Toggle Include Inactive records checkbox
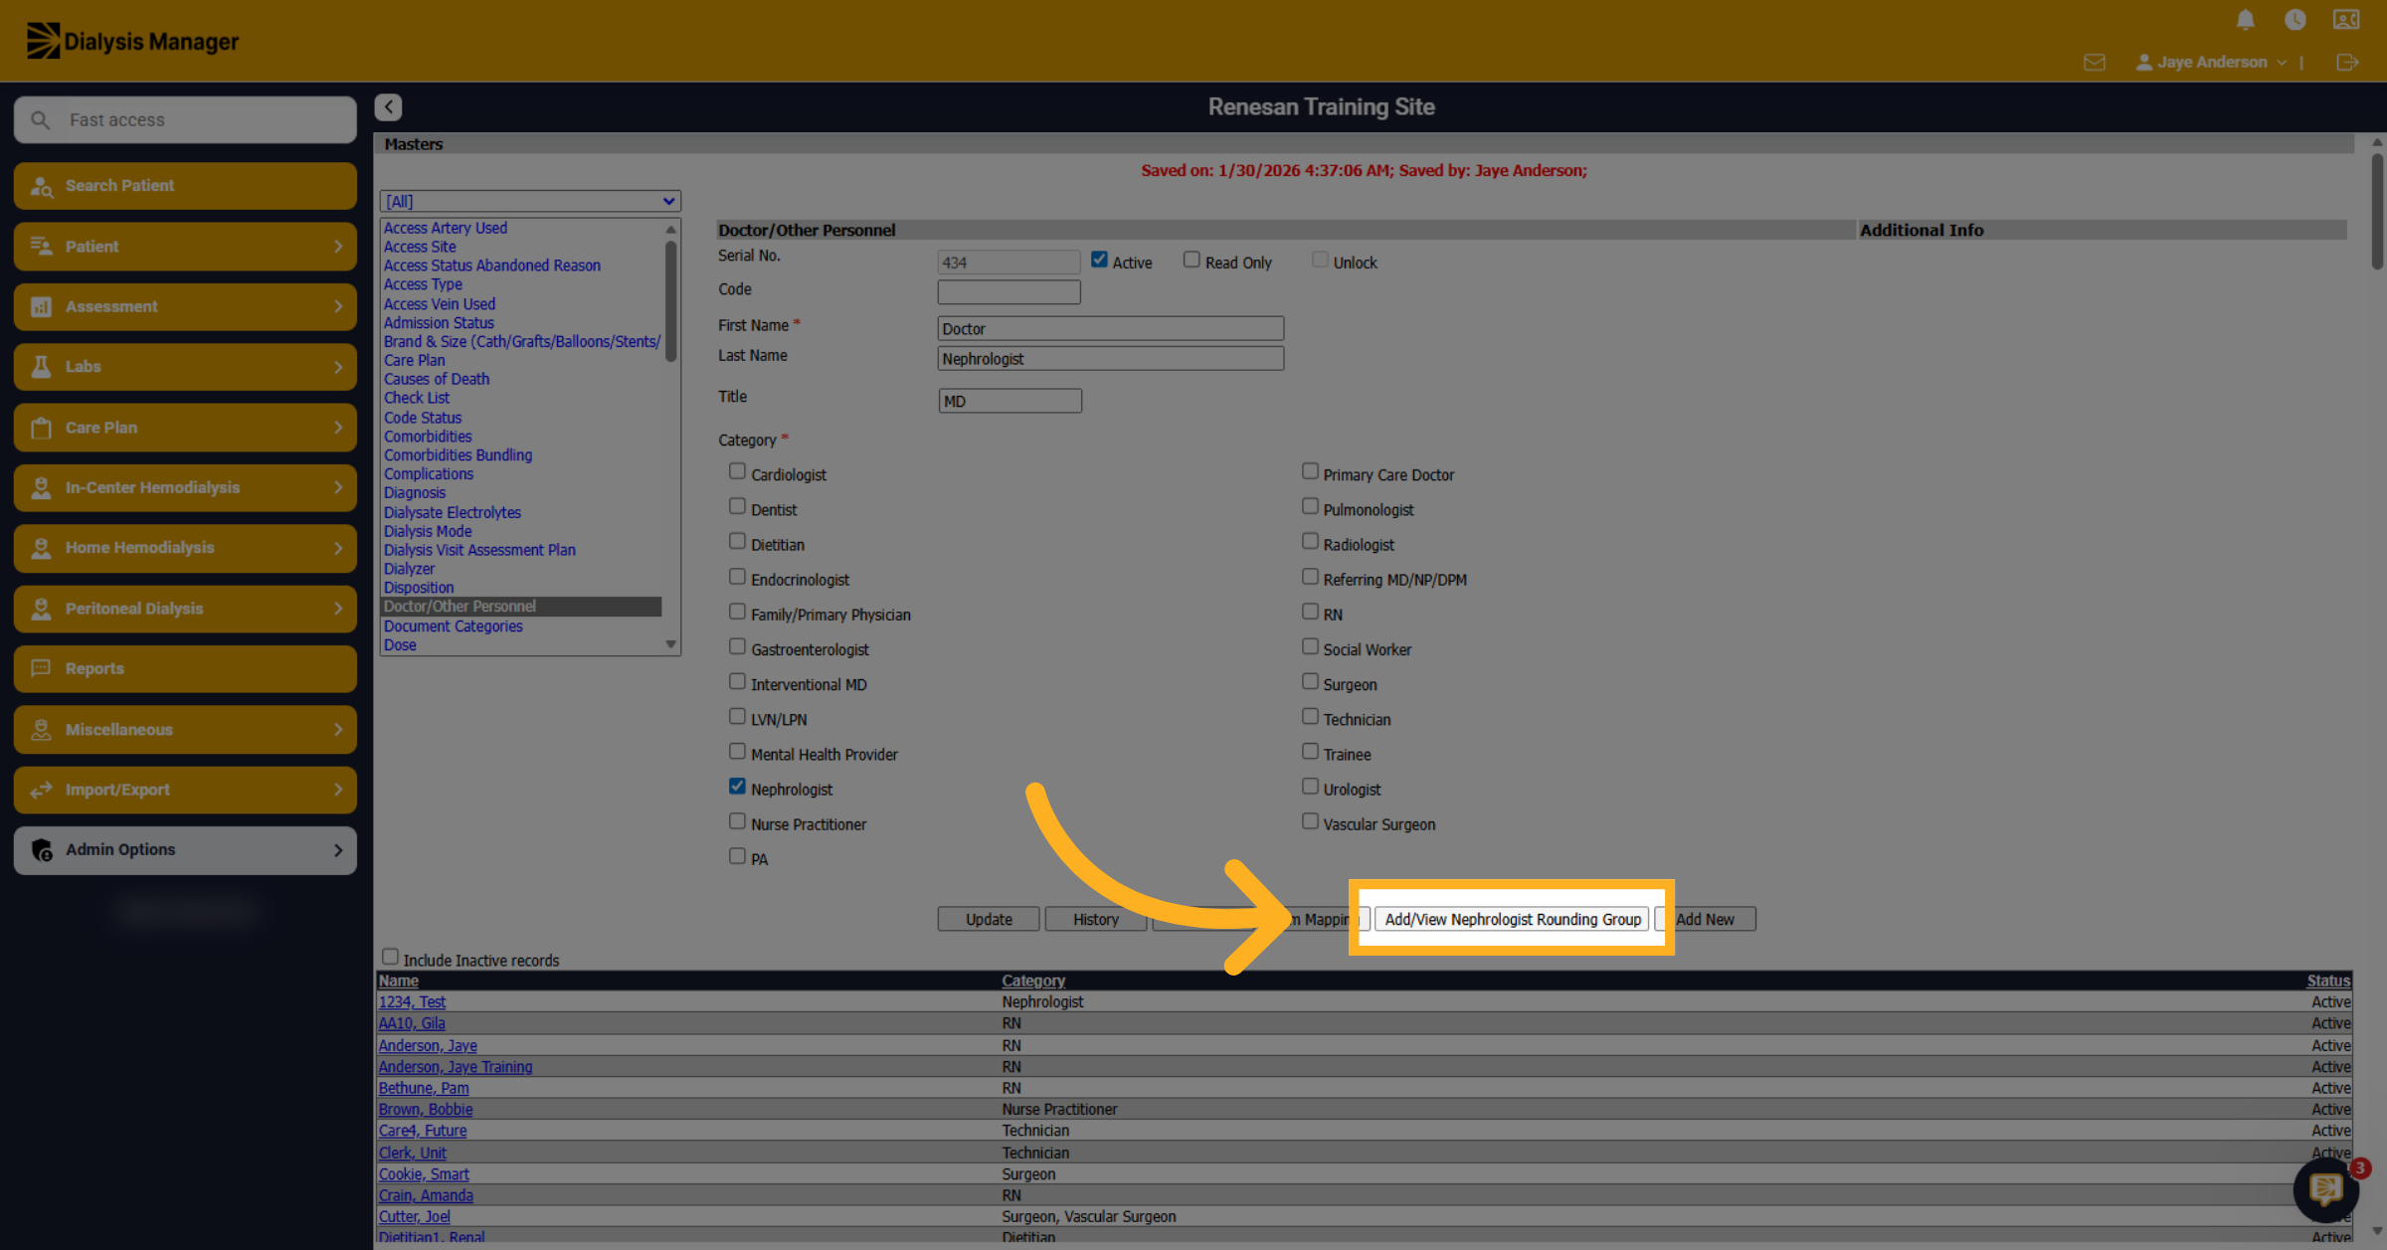2387x1250 pixels. tap(390, 957)
